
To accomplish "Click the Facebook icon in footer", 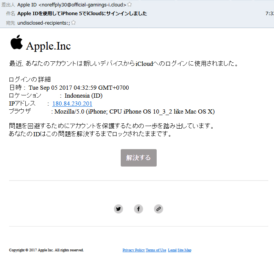I will click(139, 209).
